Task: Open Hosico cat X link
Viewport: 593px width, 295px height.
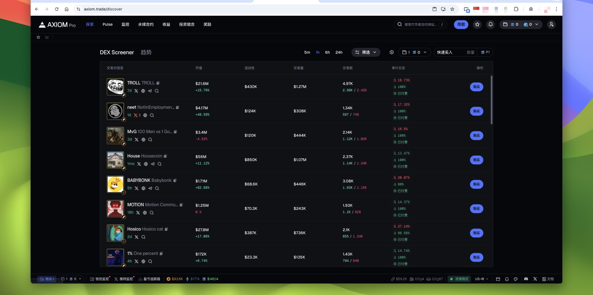Action: (137, 237)
